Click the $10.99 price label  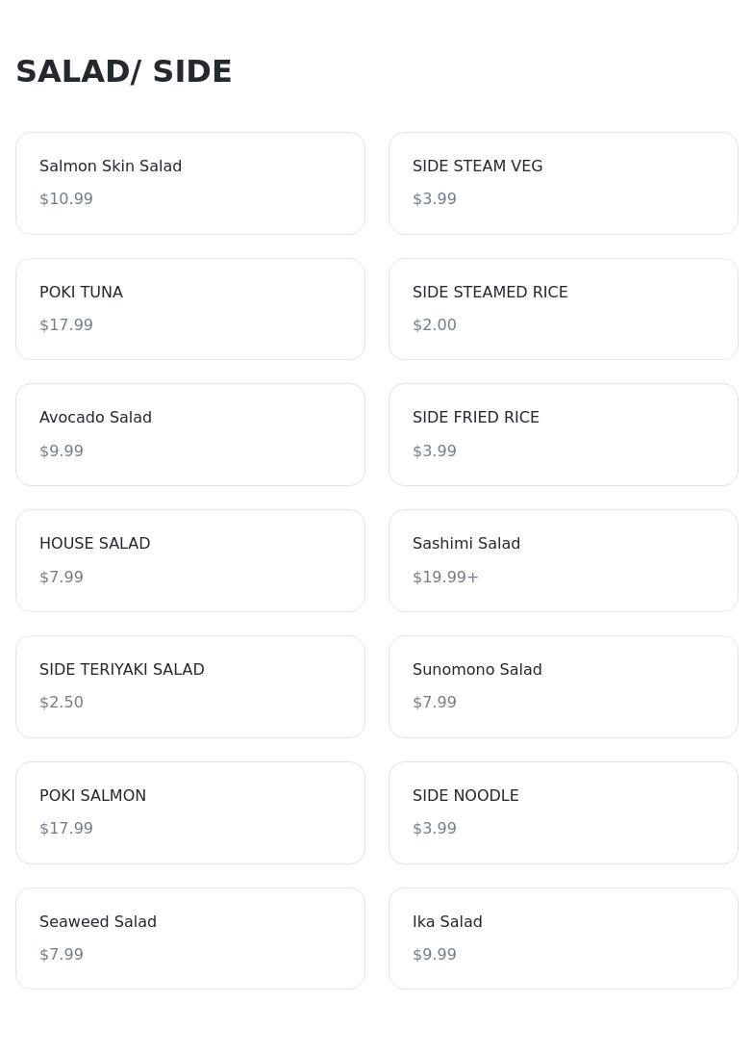coord(66,199)
